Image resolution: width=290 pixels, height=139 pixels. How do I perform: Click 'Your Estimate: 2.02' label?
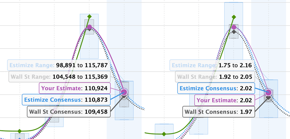225,100
